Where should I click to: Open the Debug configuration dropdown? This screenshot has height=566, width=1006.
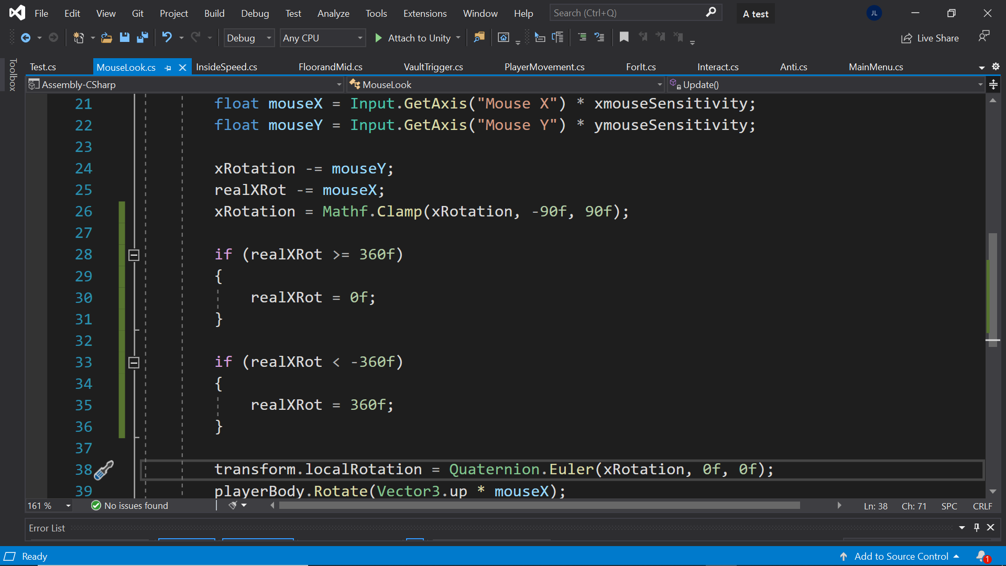coord(249,38)
